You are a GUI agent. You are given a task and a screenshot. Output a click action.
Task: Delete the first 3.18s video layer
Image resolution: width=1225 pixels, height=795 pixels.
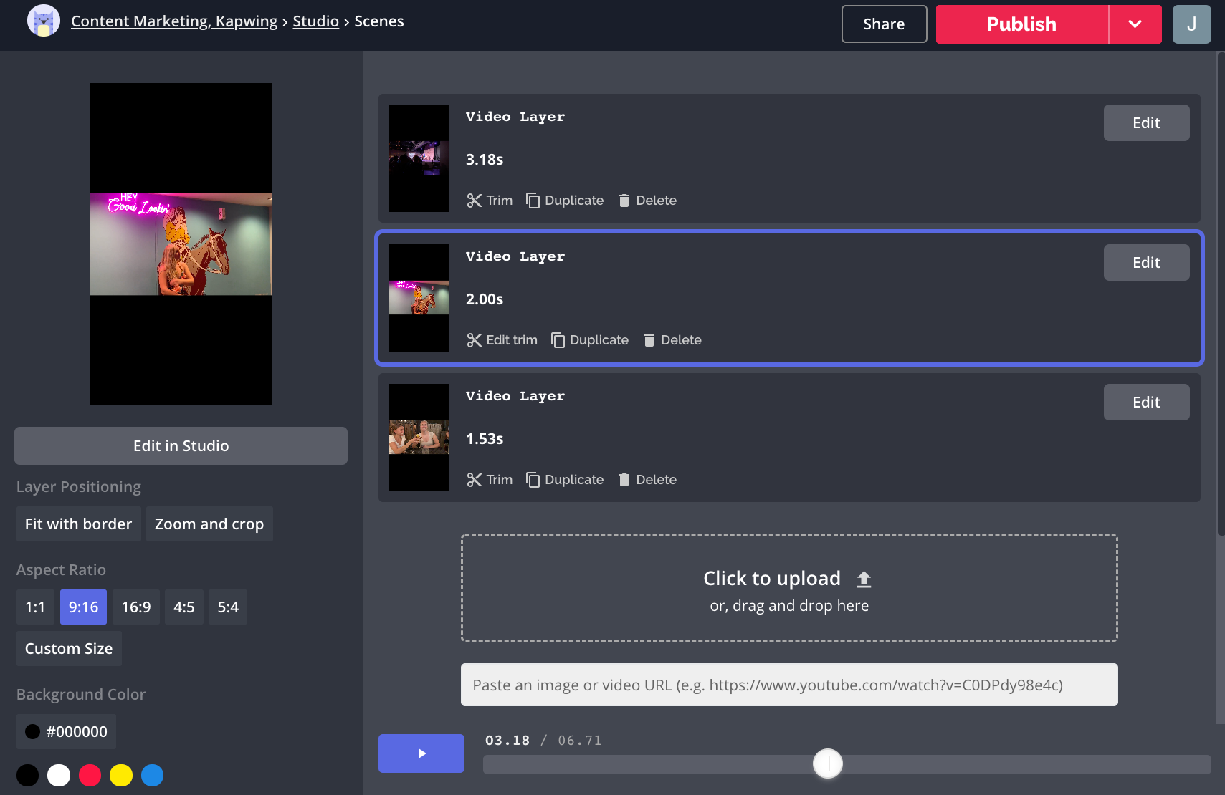647,201
